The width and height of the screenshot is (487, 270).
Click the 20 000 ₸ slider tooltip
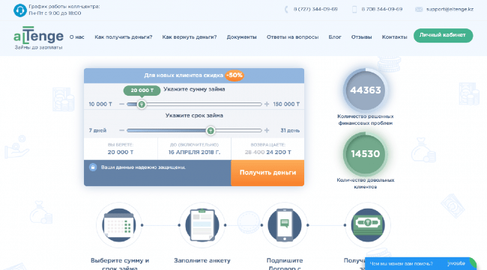(x=142, y=90)
